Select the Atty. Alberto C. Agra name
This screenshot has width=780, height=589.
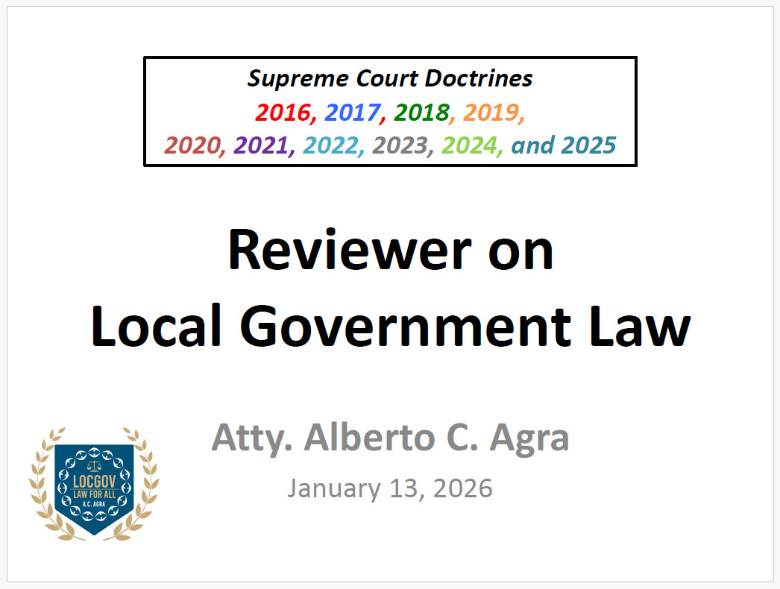point(390,437)
